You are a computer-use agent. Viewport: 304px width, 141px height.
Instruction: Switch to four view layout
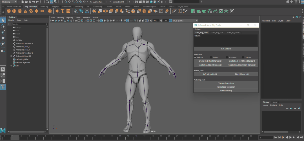point(3,75)
